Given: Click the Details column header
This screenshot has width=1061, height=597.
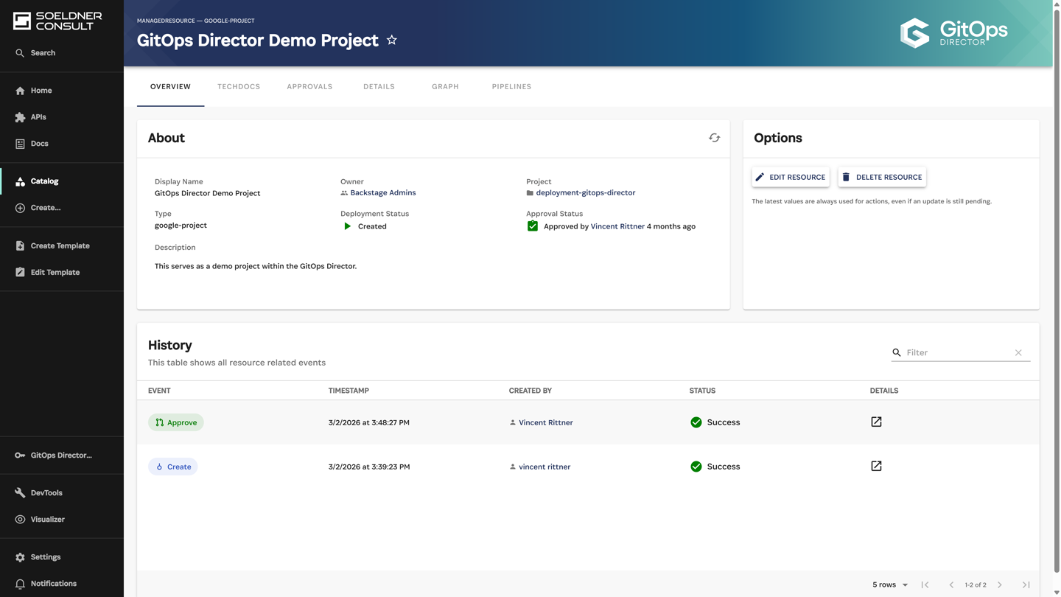Looking at the screenshot, I should [884, 391].
